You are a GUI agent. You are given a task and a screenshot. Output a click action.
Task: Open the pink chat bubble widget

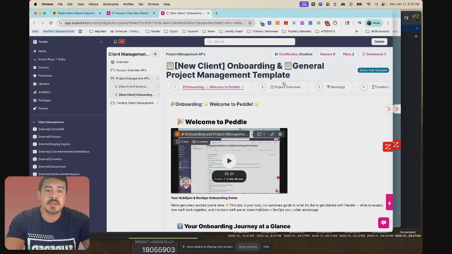click(383, 223)
